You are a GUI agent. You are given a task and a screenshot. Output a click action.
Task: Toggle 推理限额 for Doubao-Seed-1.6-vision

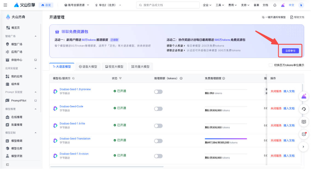click(x=158, y=156)
